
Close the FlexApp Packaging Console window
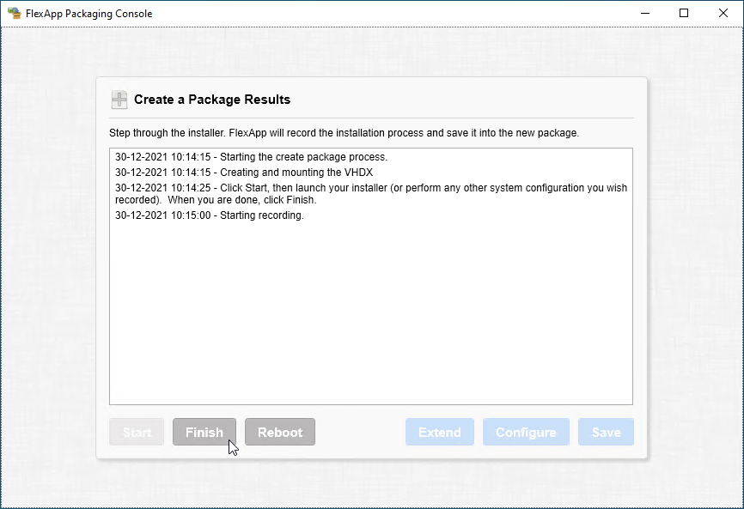tap(723, 13)
